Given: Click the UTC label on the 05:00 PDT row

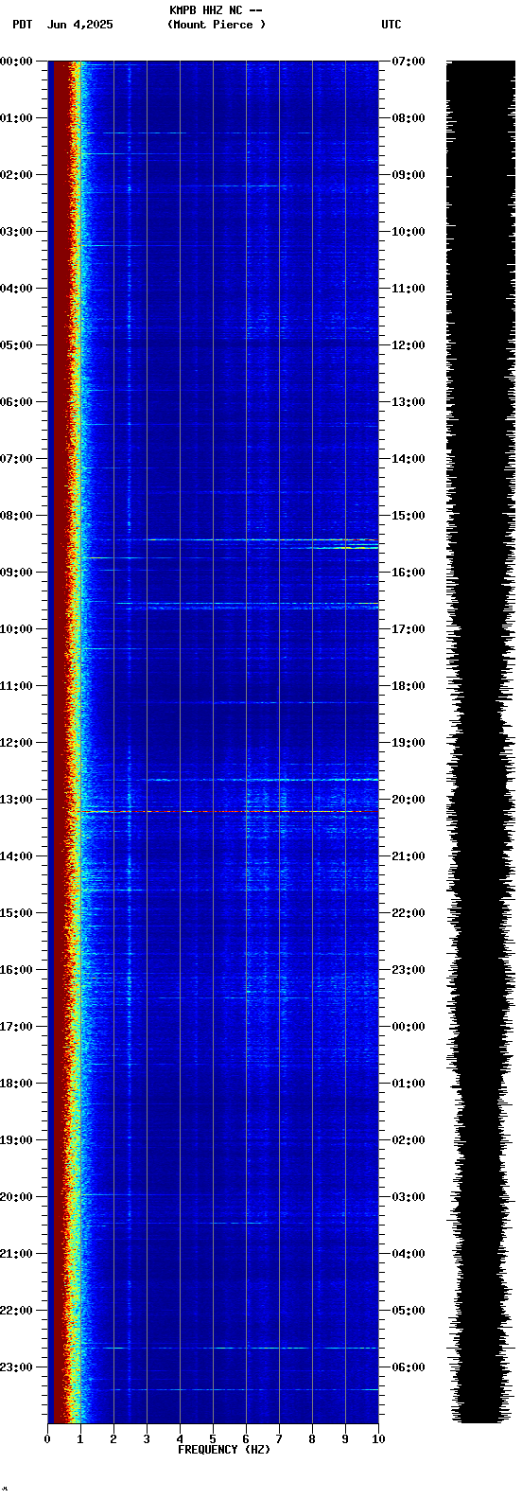Looking at the screenshot, I should (x=408, y=345).
